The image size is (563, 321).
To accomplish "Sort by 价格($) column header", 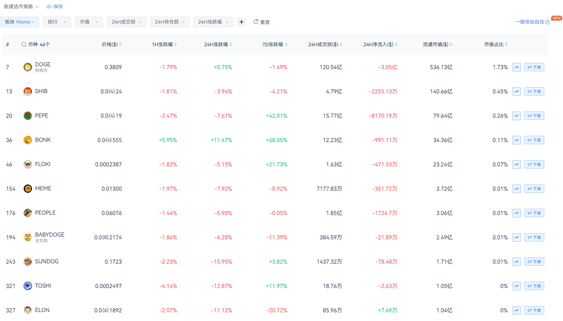I will point(112,44).
